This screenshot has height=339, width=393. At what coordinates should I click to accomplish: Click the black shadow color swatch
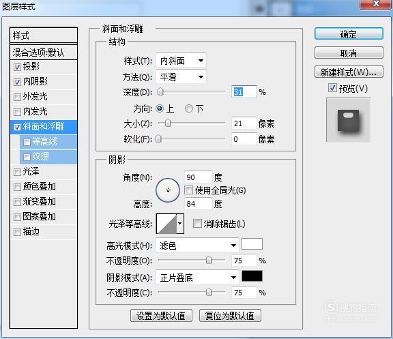click(x=252, y=276)
